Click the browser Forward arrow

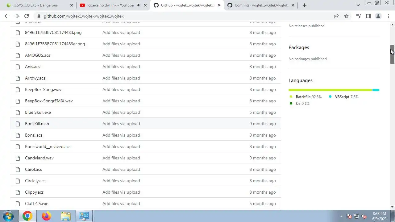coord(17,16)
